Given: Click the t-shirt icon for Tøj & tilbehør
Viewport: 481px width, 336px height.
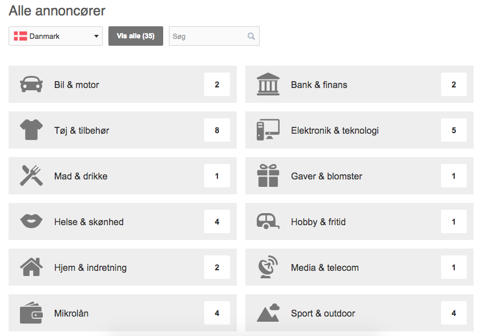Looking at the screenshot, I should [x=31, y=130].
